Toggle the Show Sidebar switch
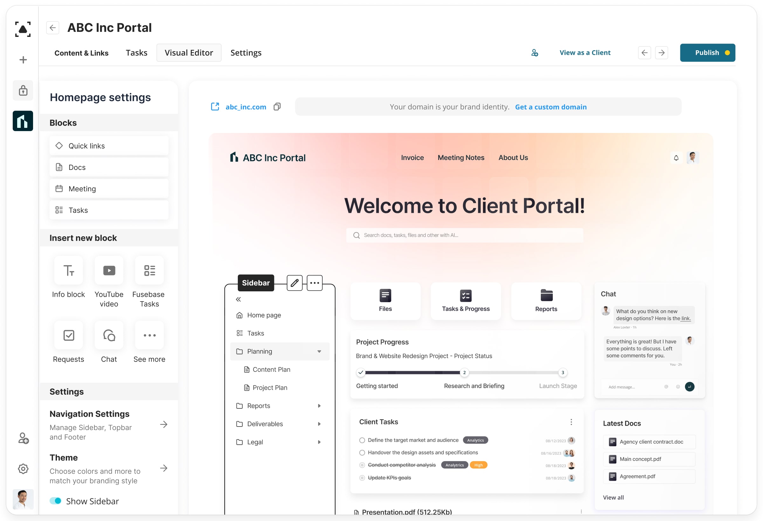 pos(56,501)
